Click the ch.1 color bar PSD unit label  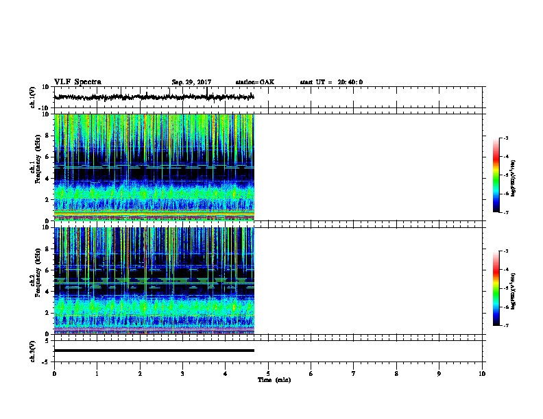point(513,178)
